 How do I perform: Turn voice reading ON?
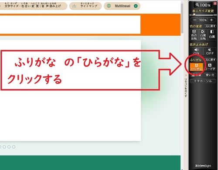click(196, 51)
